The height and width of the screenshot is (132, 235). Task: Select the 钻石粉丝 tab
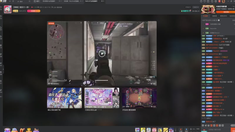pos(232,16)
